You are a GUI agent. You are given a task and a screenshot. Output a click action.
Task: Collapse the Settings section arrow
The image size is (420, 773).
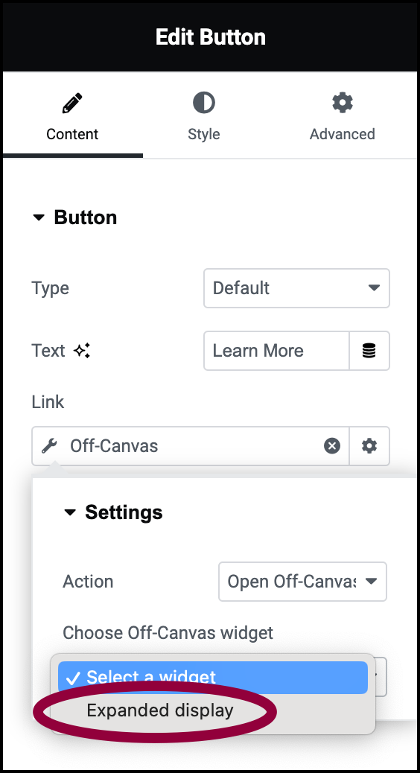point(71,512)
